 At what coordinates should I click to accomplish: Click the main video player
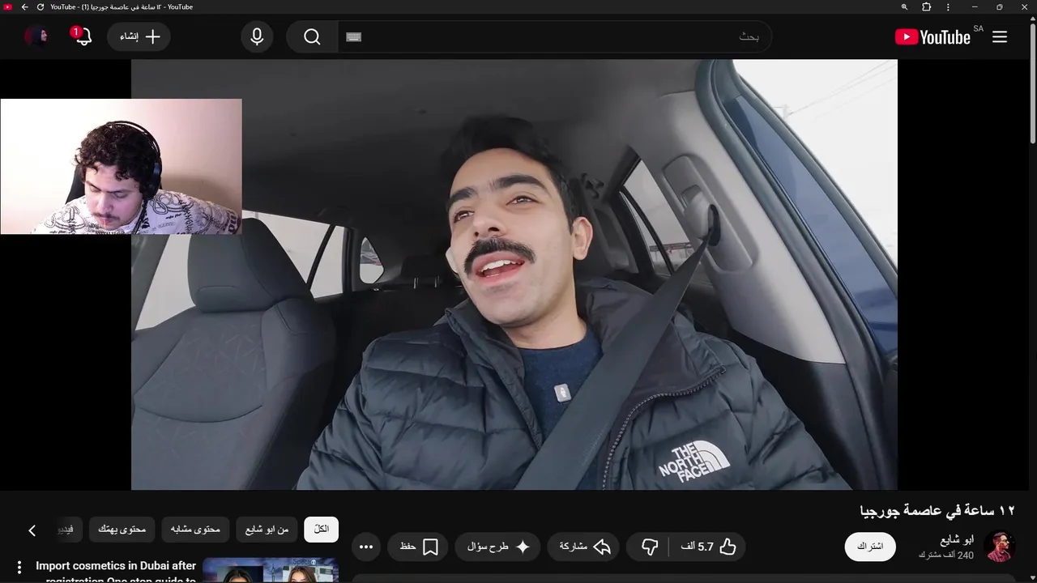(514, 274)
